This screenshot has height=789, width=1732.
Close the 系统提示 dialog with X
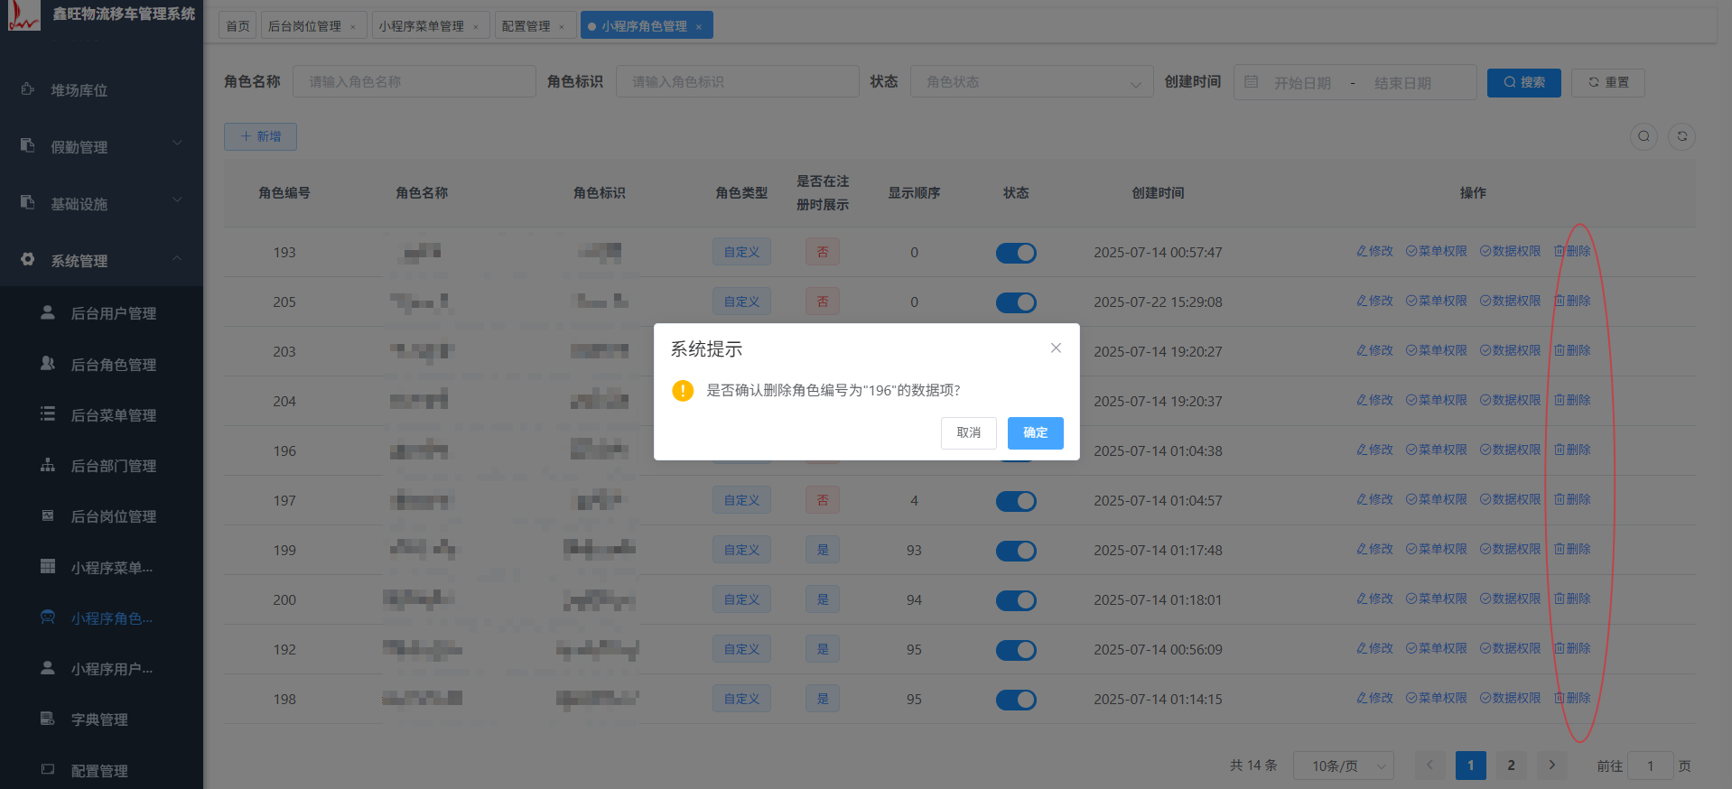1056,348
